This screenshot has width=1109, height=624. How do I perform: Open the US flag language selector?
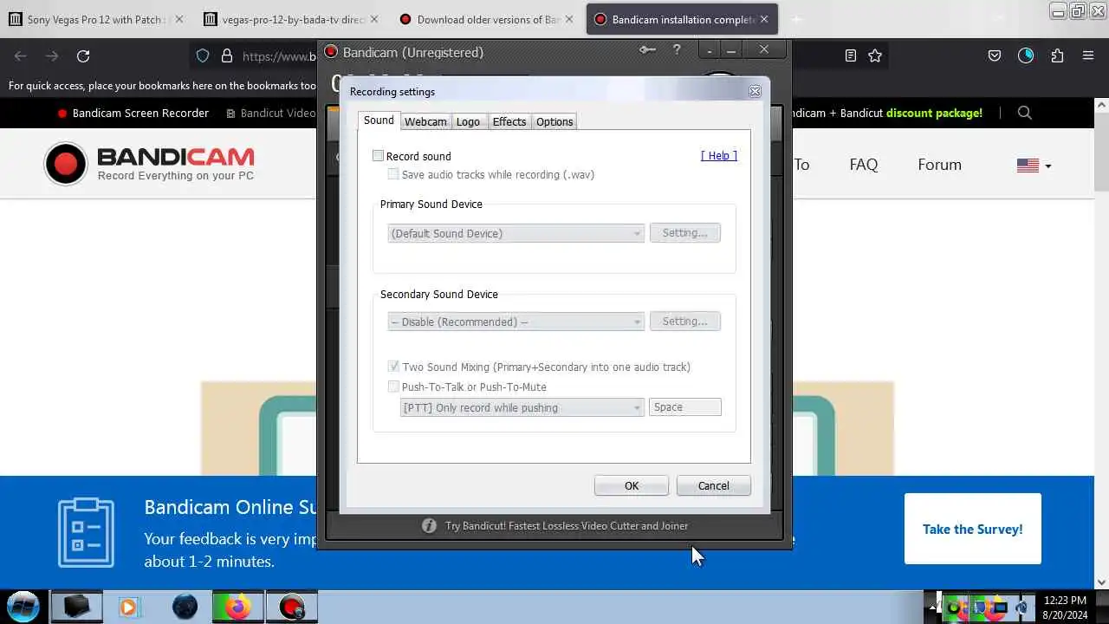tap(1034, 166)
